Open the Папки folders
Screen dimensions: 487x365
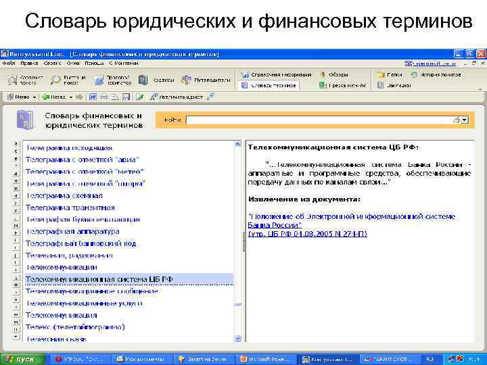coord(390,74)
